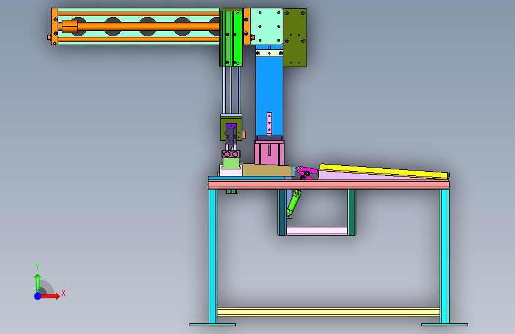Screen dimensions: 515x334
Task: Select the olive green plate at top right
Action: click(x=295, y=38)
